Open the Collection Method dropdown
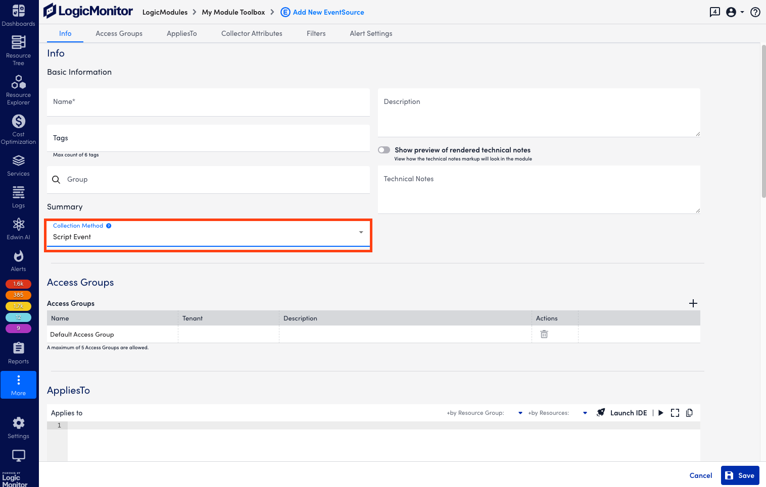 pos(360,232)
